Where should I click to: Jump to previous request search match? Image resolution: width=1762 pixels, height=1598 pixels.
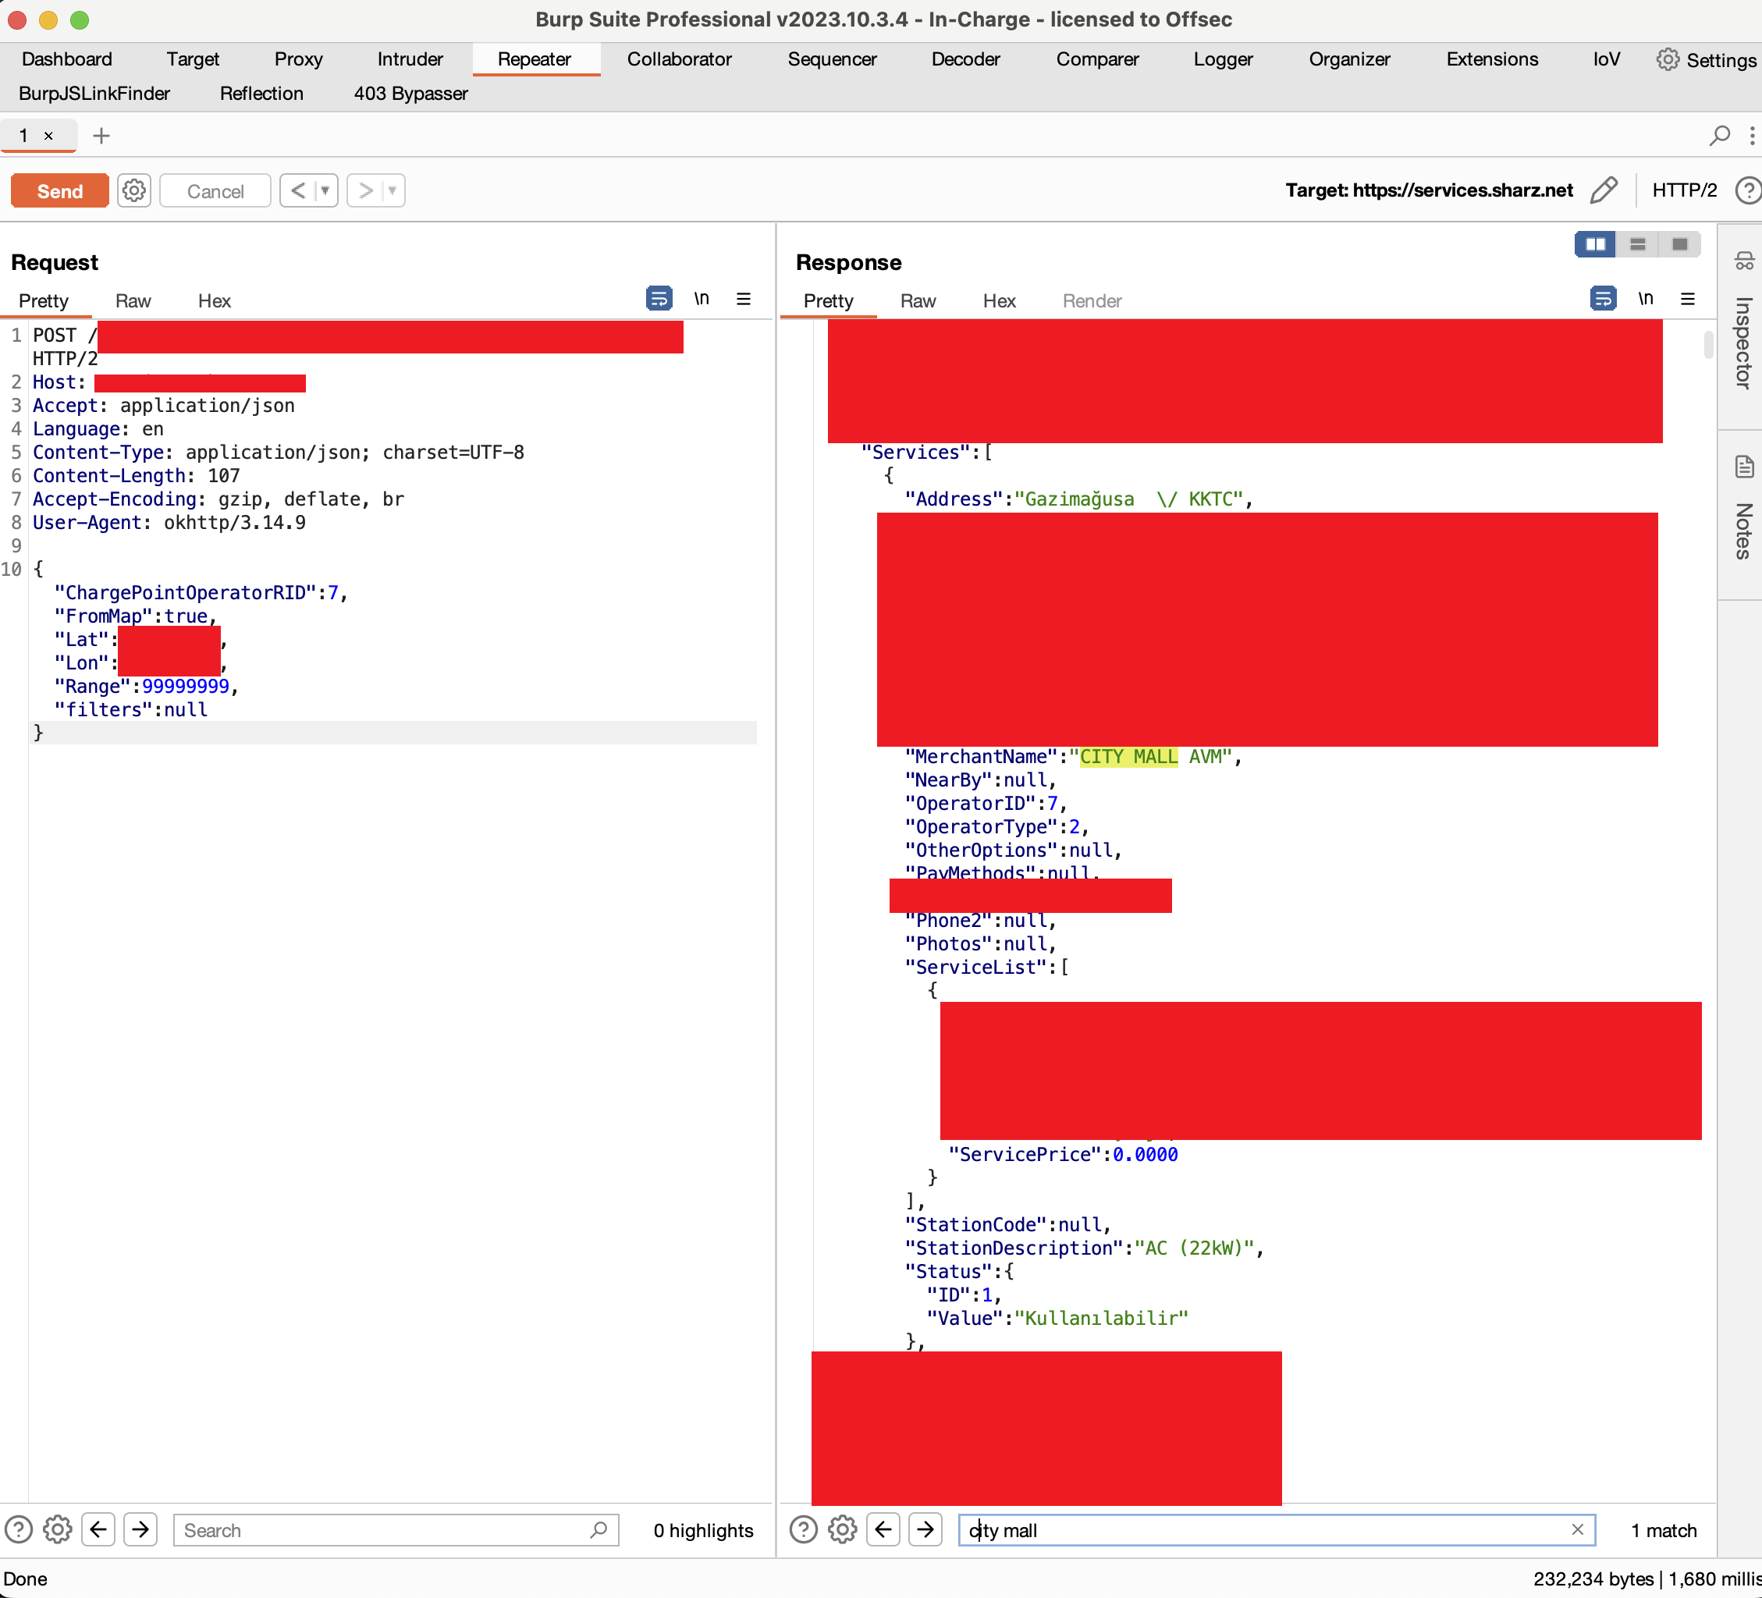[x=99, y=1530]
